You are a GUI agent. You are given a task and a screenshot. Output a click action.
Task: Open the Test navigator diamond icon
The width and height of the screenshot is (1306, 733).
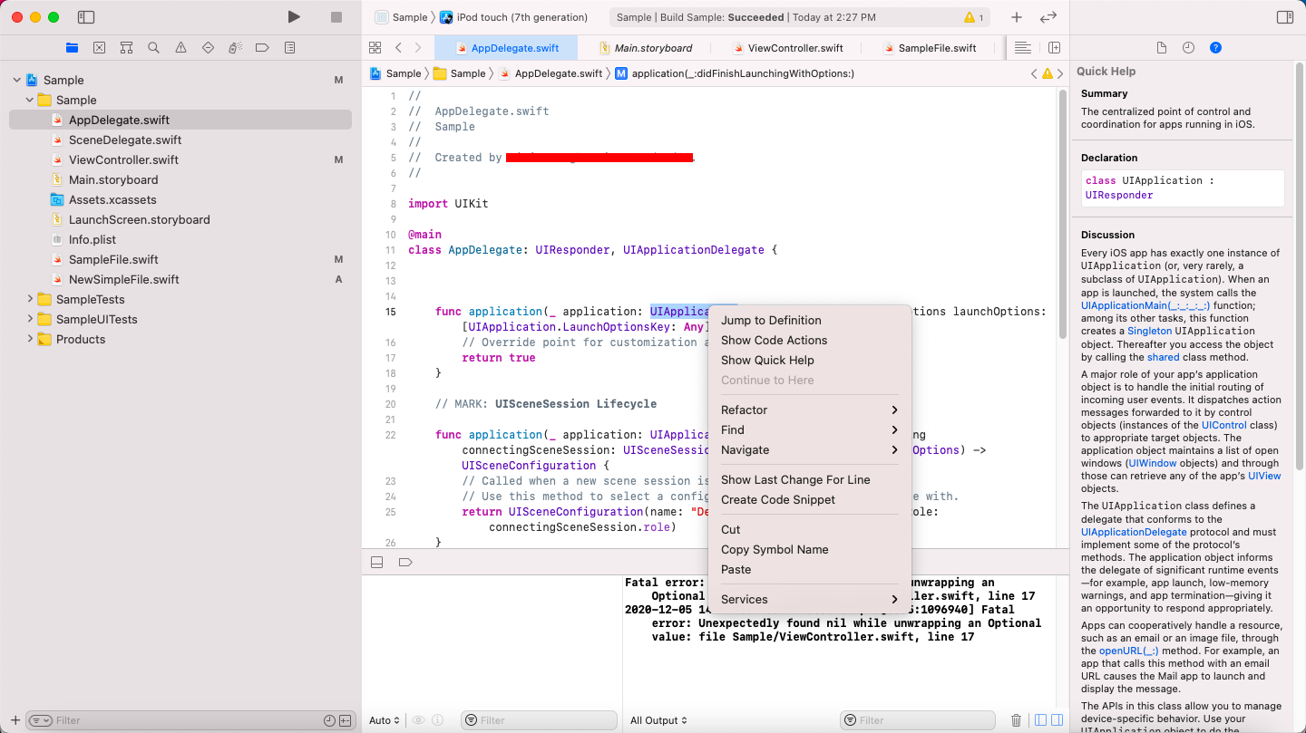click(x=208, y=47)
